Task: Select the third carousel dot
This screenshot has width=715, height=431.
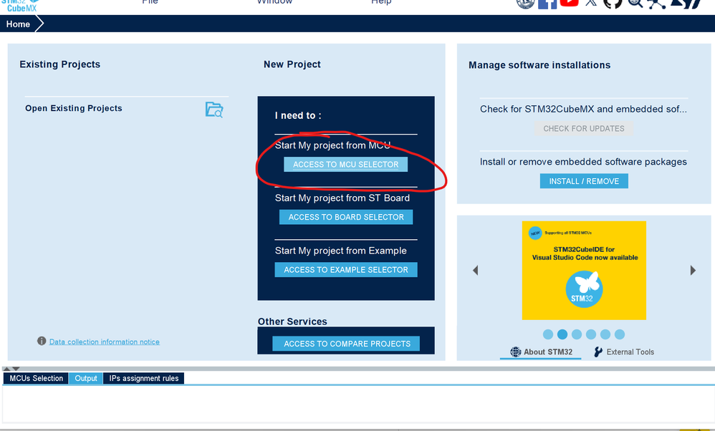Action: [x=577, y=334]
